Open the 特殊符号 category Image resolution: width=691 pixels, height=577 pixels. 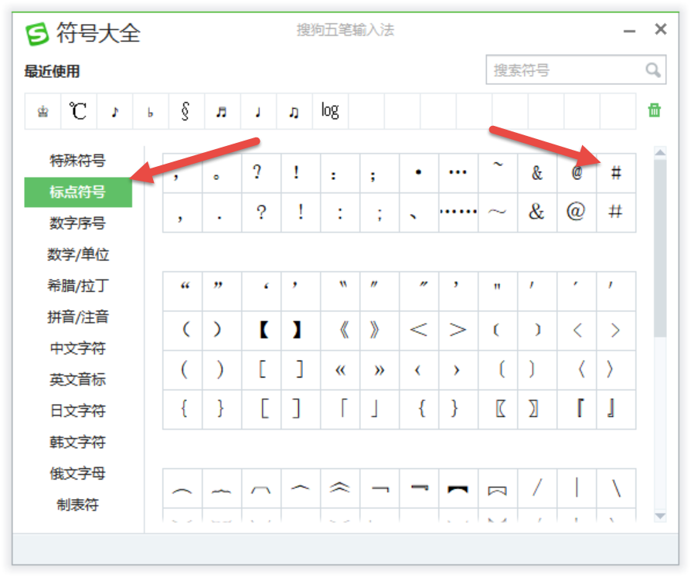[78, 161]
